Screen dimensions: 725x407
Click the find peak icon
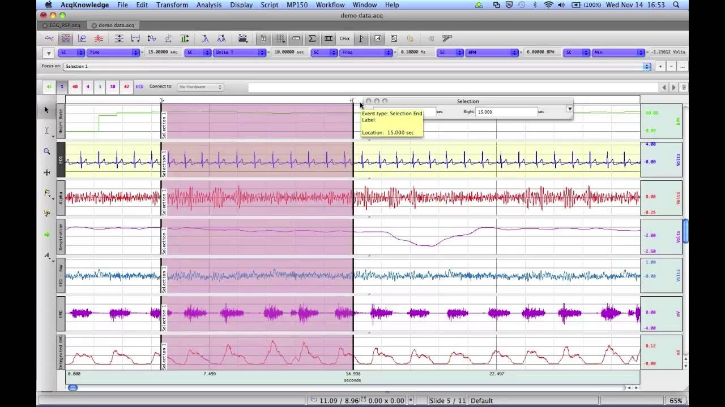pos(205,38)
